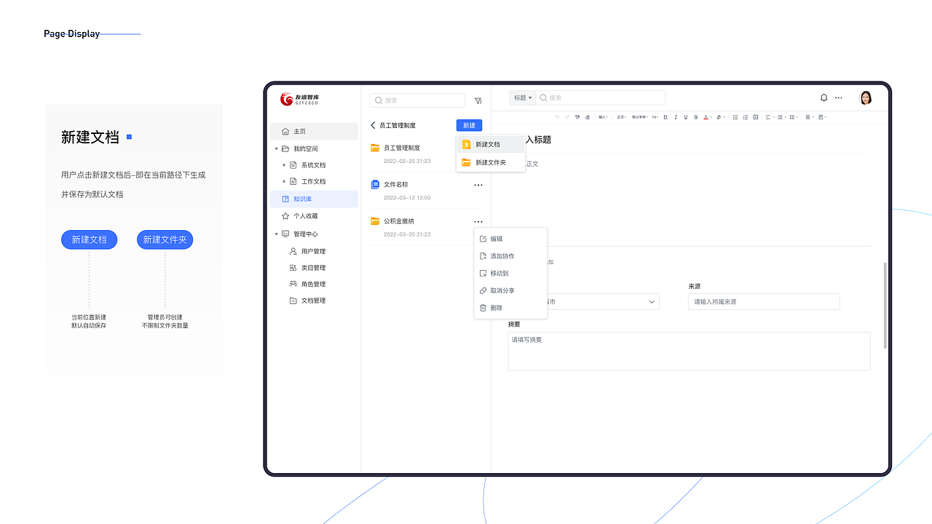Viewport: 932px width, 524px height.
Task: Insert a checkbox task list
Action: pos(756,117)
